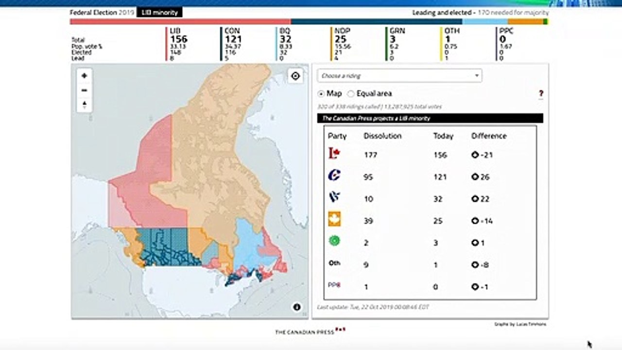
Task: Click the CON 121 total heading
Action: point(233,35)
